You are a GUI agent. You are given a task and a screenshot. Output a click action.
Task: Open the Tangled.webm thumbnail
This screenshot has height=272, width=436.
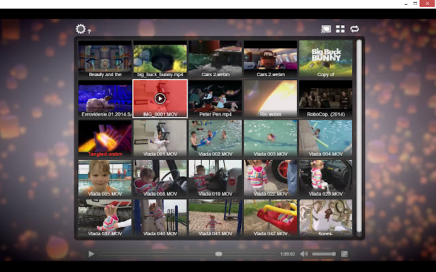tap(105, 139)
